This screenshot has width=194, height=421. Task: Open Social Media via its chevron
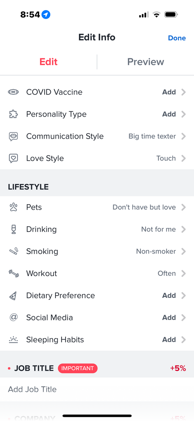pos(184,318)
